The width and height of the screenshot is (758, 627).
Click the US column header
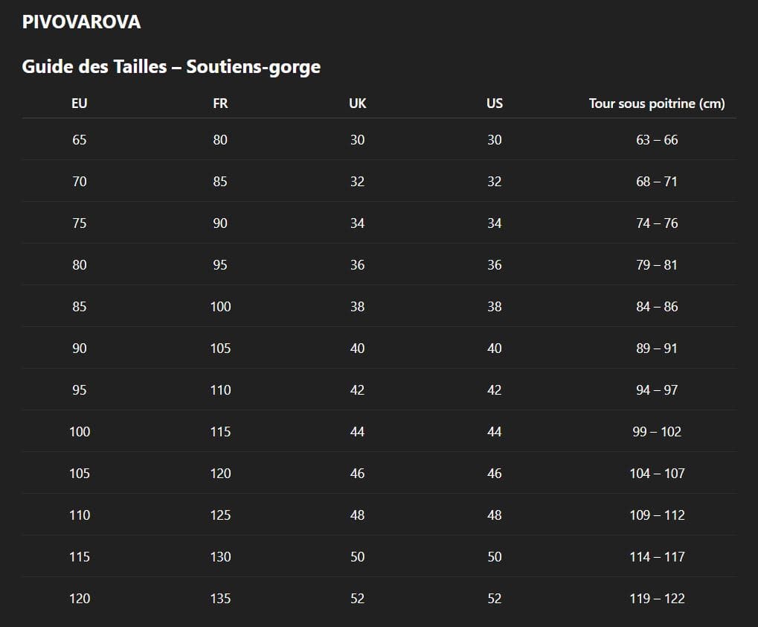pos(495,104)
